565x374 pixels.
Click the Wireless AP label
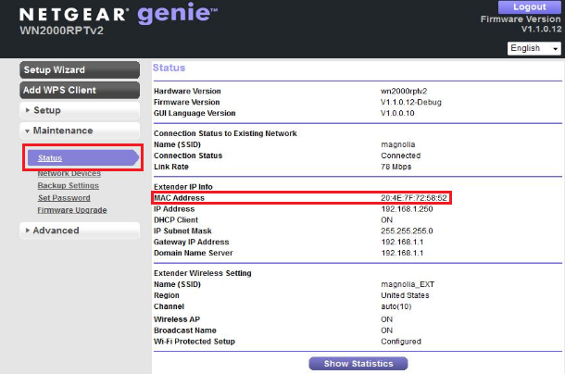tap(177, 319)
